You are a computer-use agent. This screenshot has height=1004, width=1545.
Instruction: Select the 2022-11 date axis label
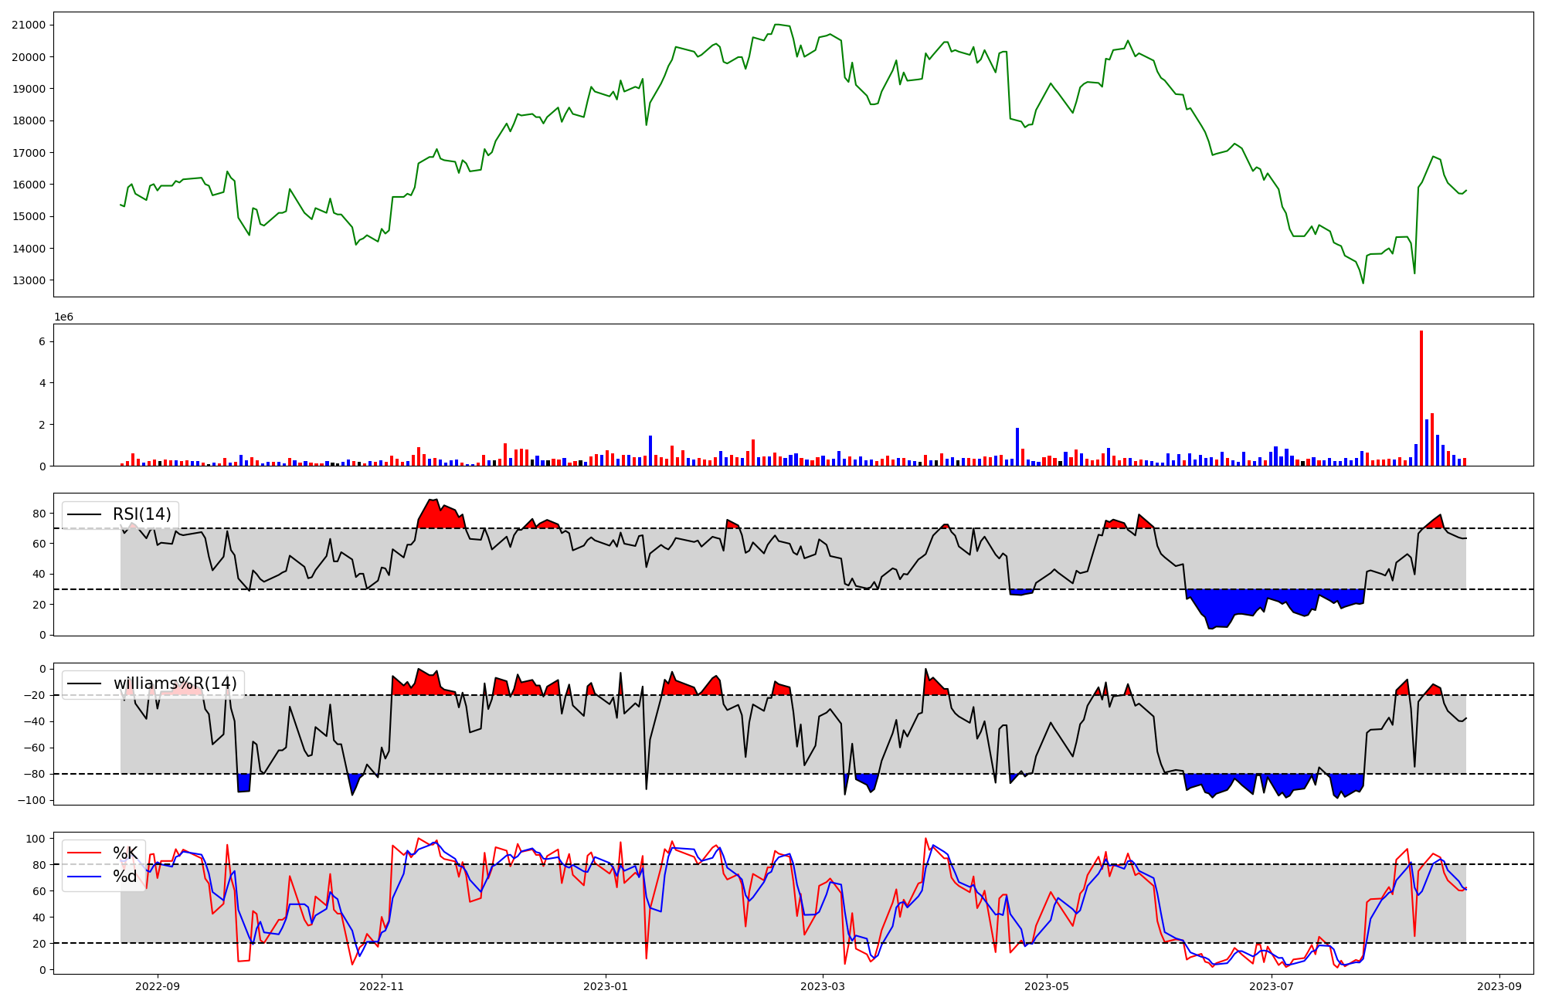(382, 986)
